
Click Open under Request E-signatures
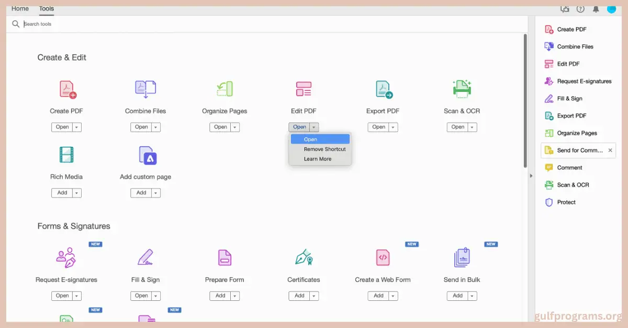62,296
